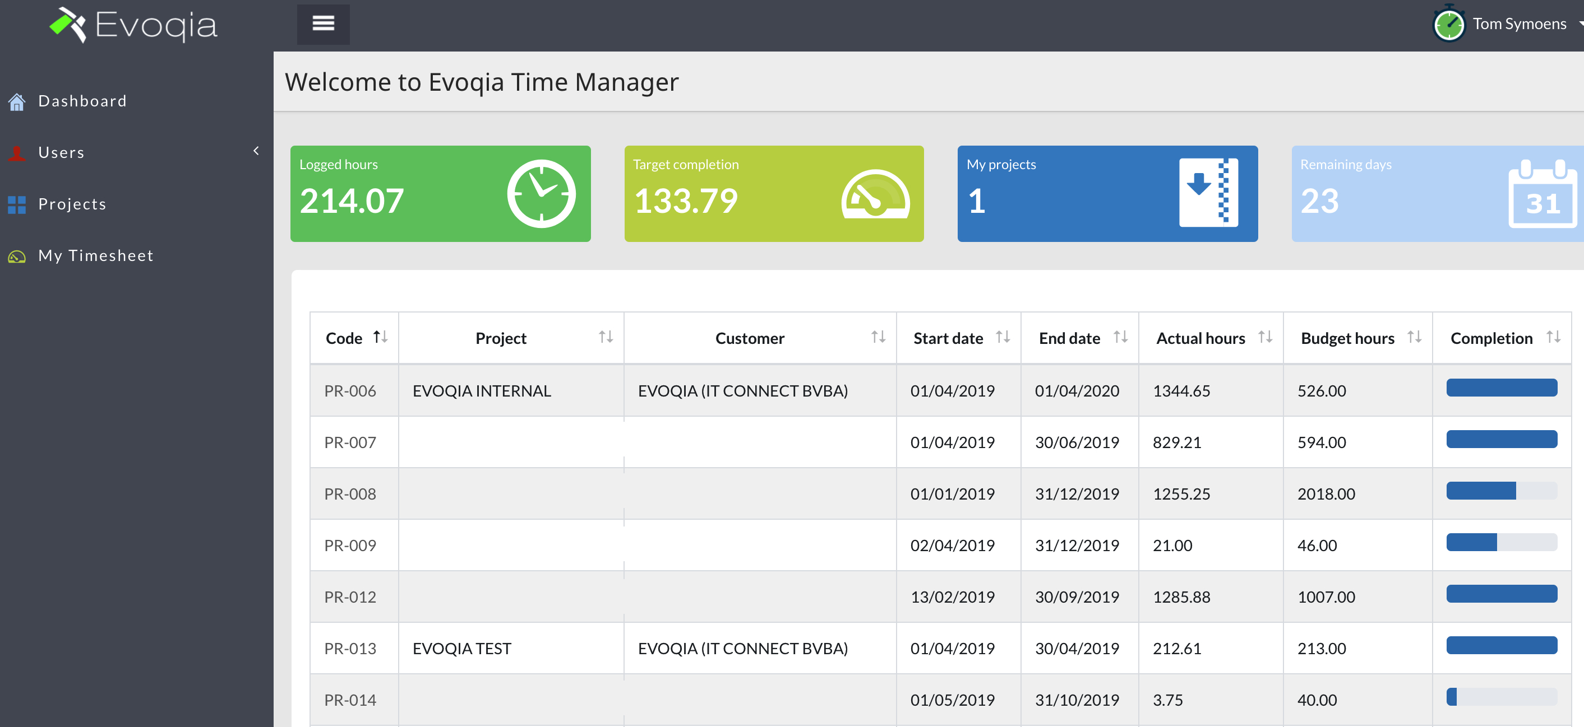Click the speedometer icon on Target completion card

point(875,193)
